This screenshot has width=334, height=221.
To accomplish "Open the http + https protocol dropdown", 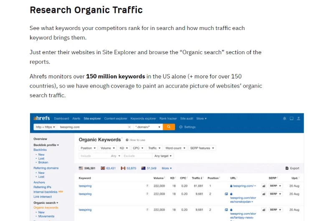I will click(x=45, y=127).
